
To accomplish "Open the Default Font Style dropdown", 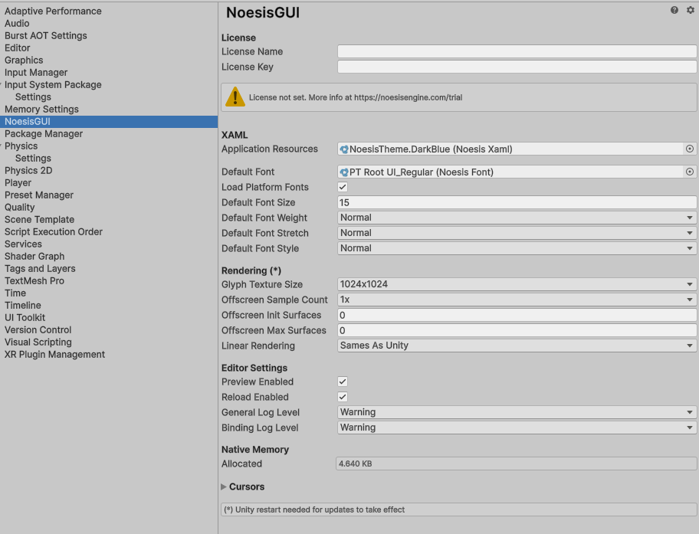I will (517, 248).
